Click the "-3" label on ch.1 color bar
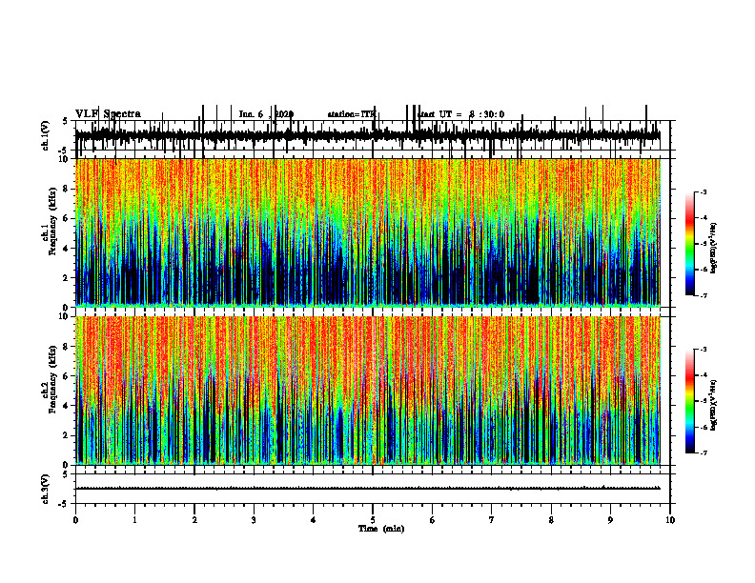 point(704,192)
